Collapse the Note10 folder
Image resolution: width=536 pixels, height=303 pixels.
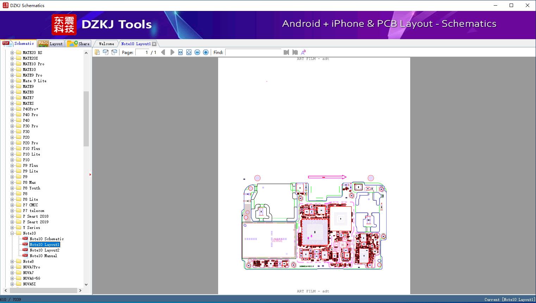click(x=12, y=233)
